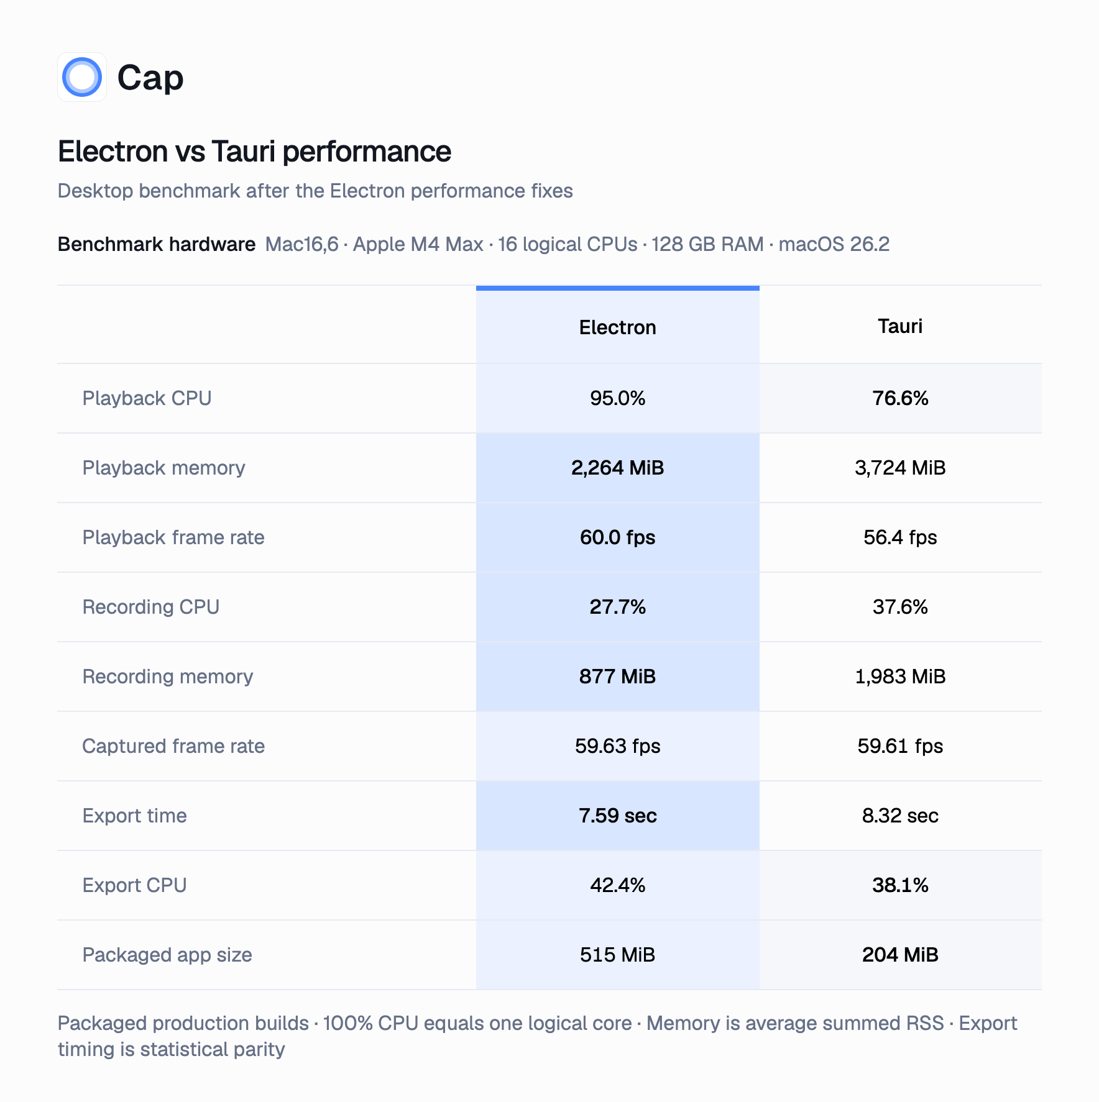
Task: Click the Cap logo icon
Action: [x=82, y=77]
